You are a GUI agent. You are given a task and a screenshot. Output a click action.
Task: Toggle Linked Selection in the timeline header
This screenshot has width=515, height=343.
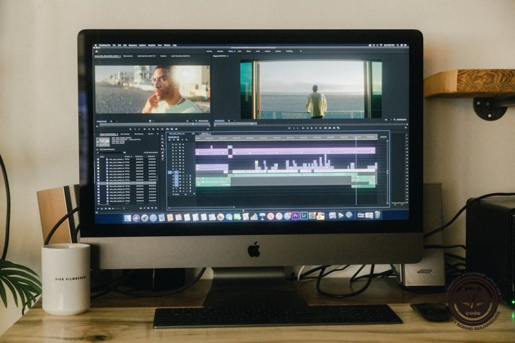tap(178, 140)
